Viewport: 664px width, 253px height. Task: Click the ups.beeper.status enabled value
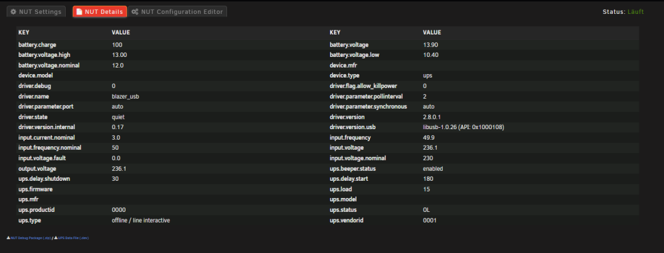[x=433, y=168]
